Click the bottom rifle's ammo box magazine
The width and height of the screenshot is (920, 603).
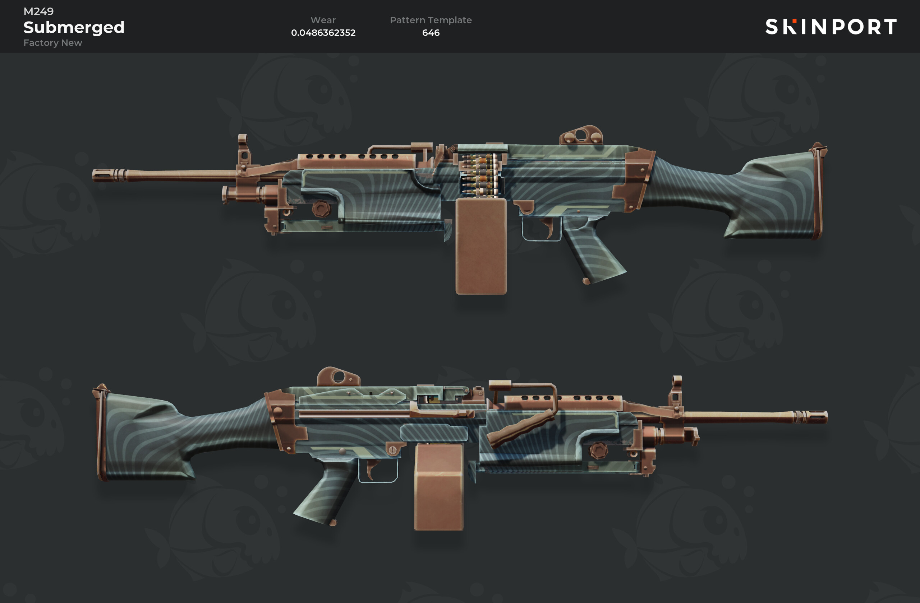point(439,487)
